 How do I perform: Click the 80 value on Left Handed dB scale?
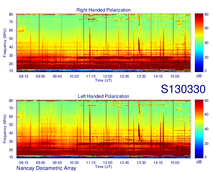pos(206,101)
